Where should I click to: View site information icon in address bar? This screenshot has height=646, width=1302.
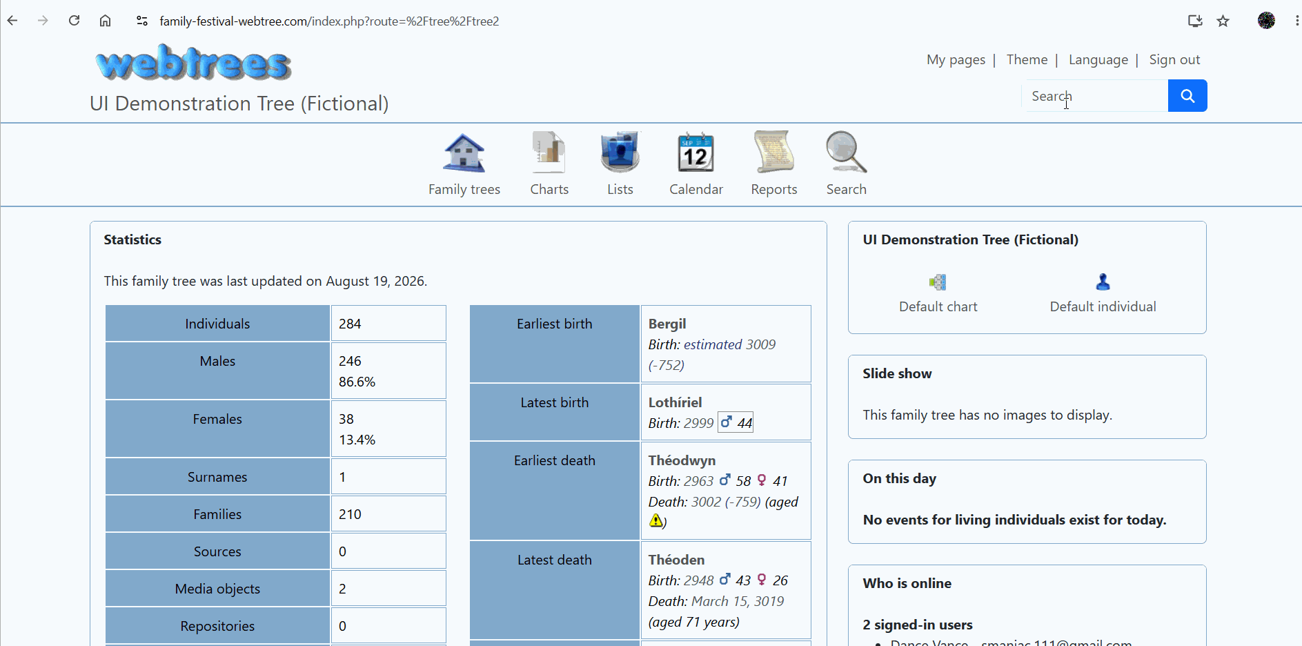point(142,21)
